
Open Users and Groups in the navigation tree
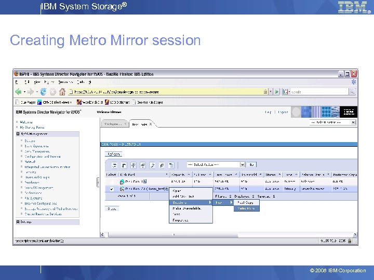pyautogui.click(x=37, y=177)
